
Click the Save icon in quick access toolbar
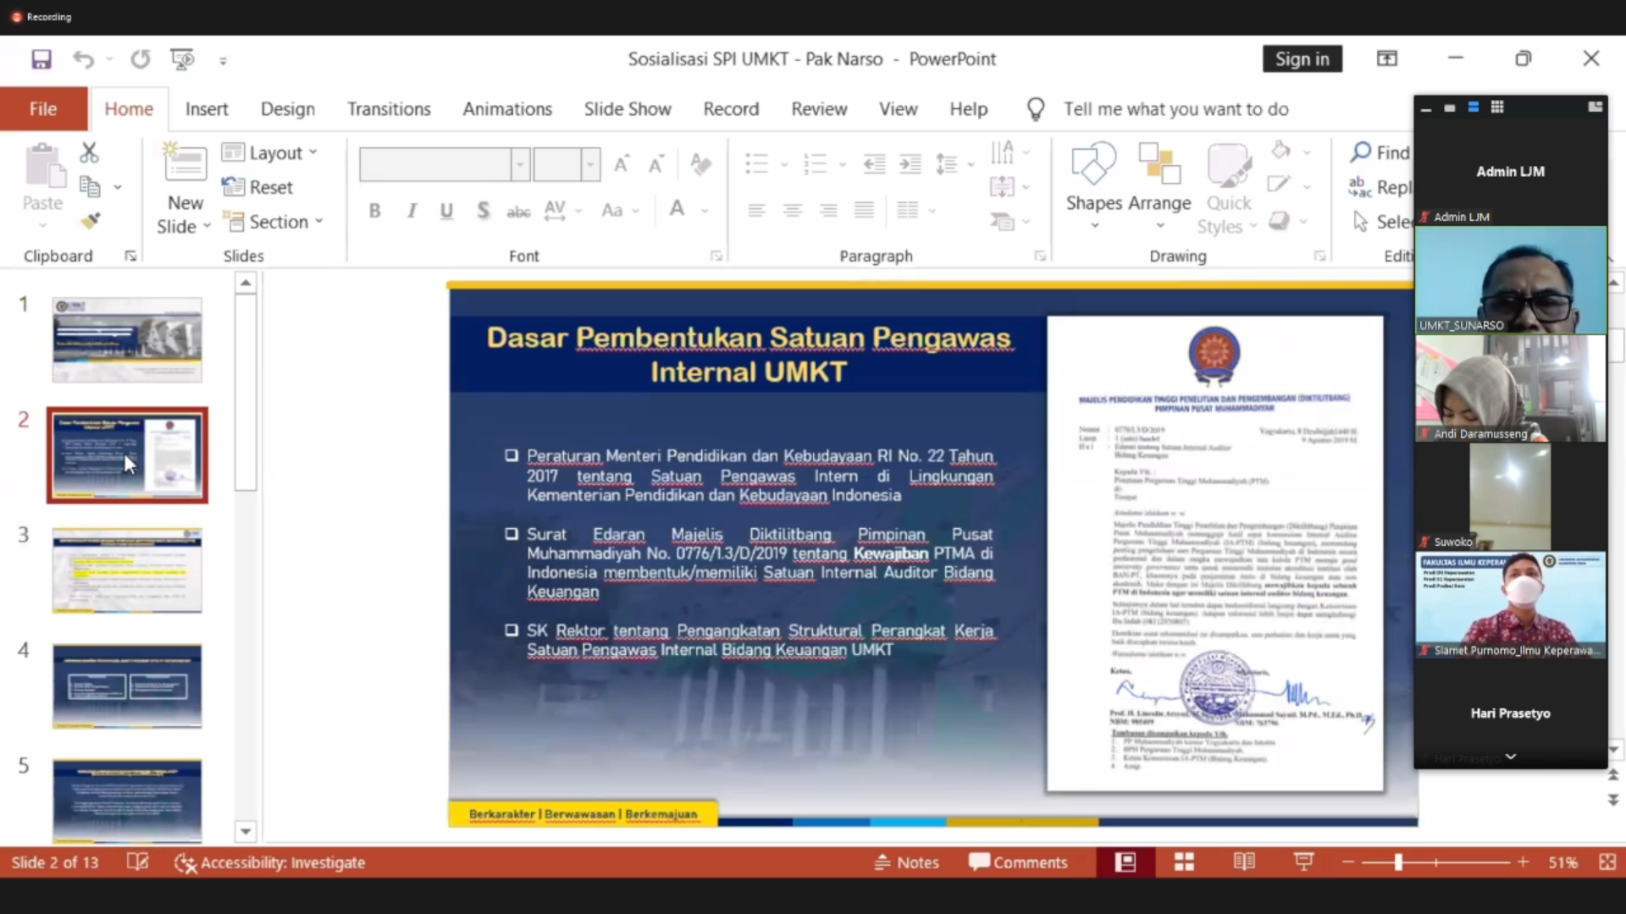[41, 59]
